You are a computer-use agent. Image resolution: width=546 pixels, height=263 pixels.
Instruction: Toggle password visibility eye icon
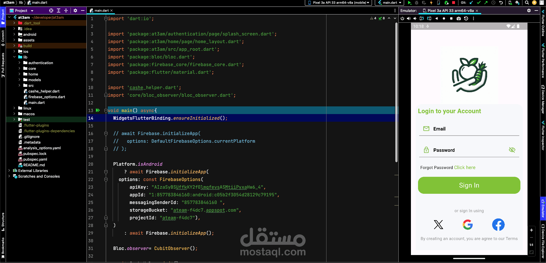(x=512, y=150)
